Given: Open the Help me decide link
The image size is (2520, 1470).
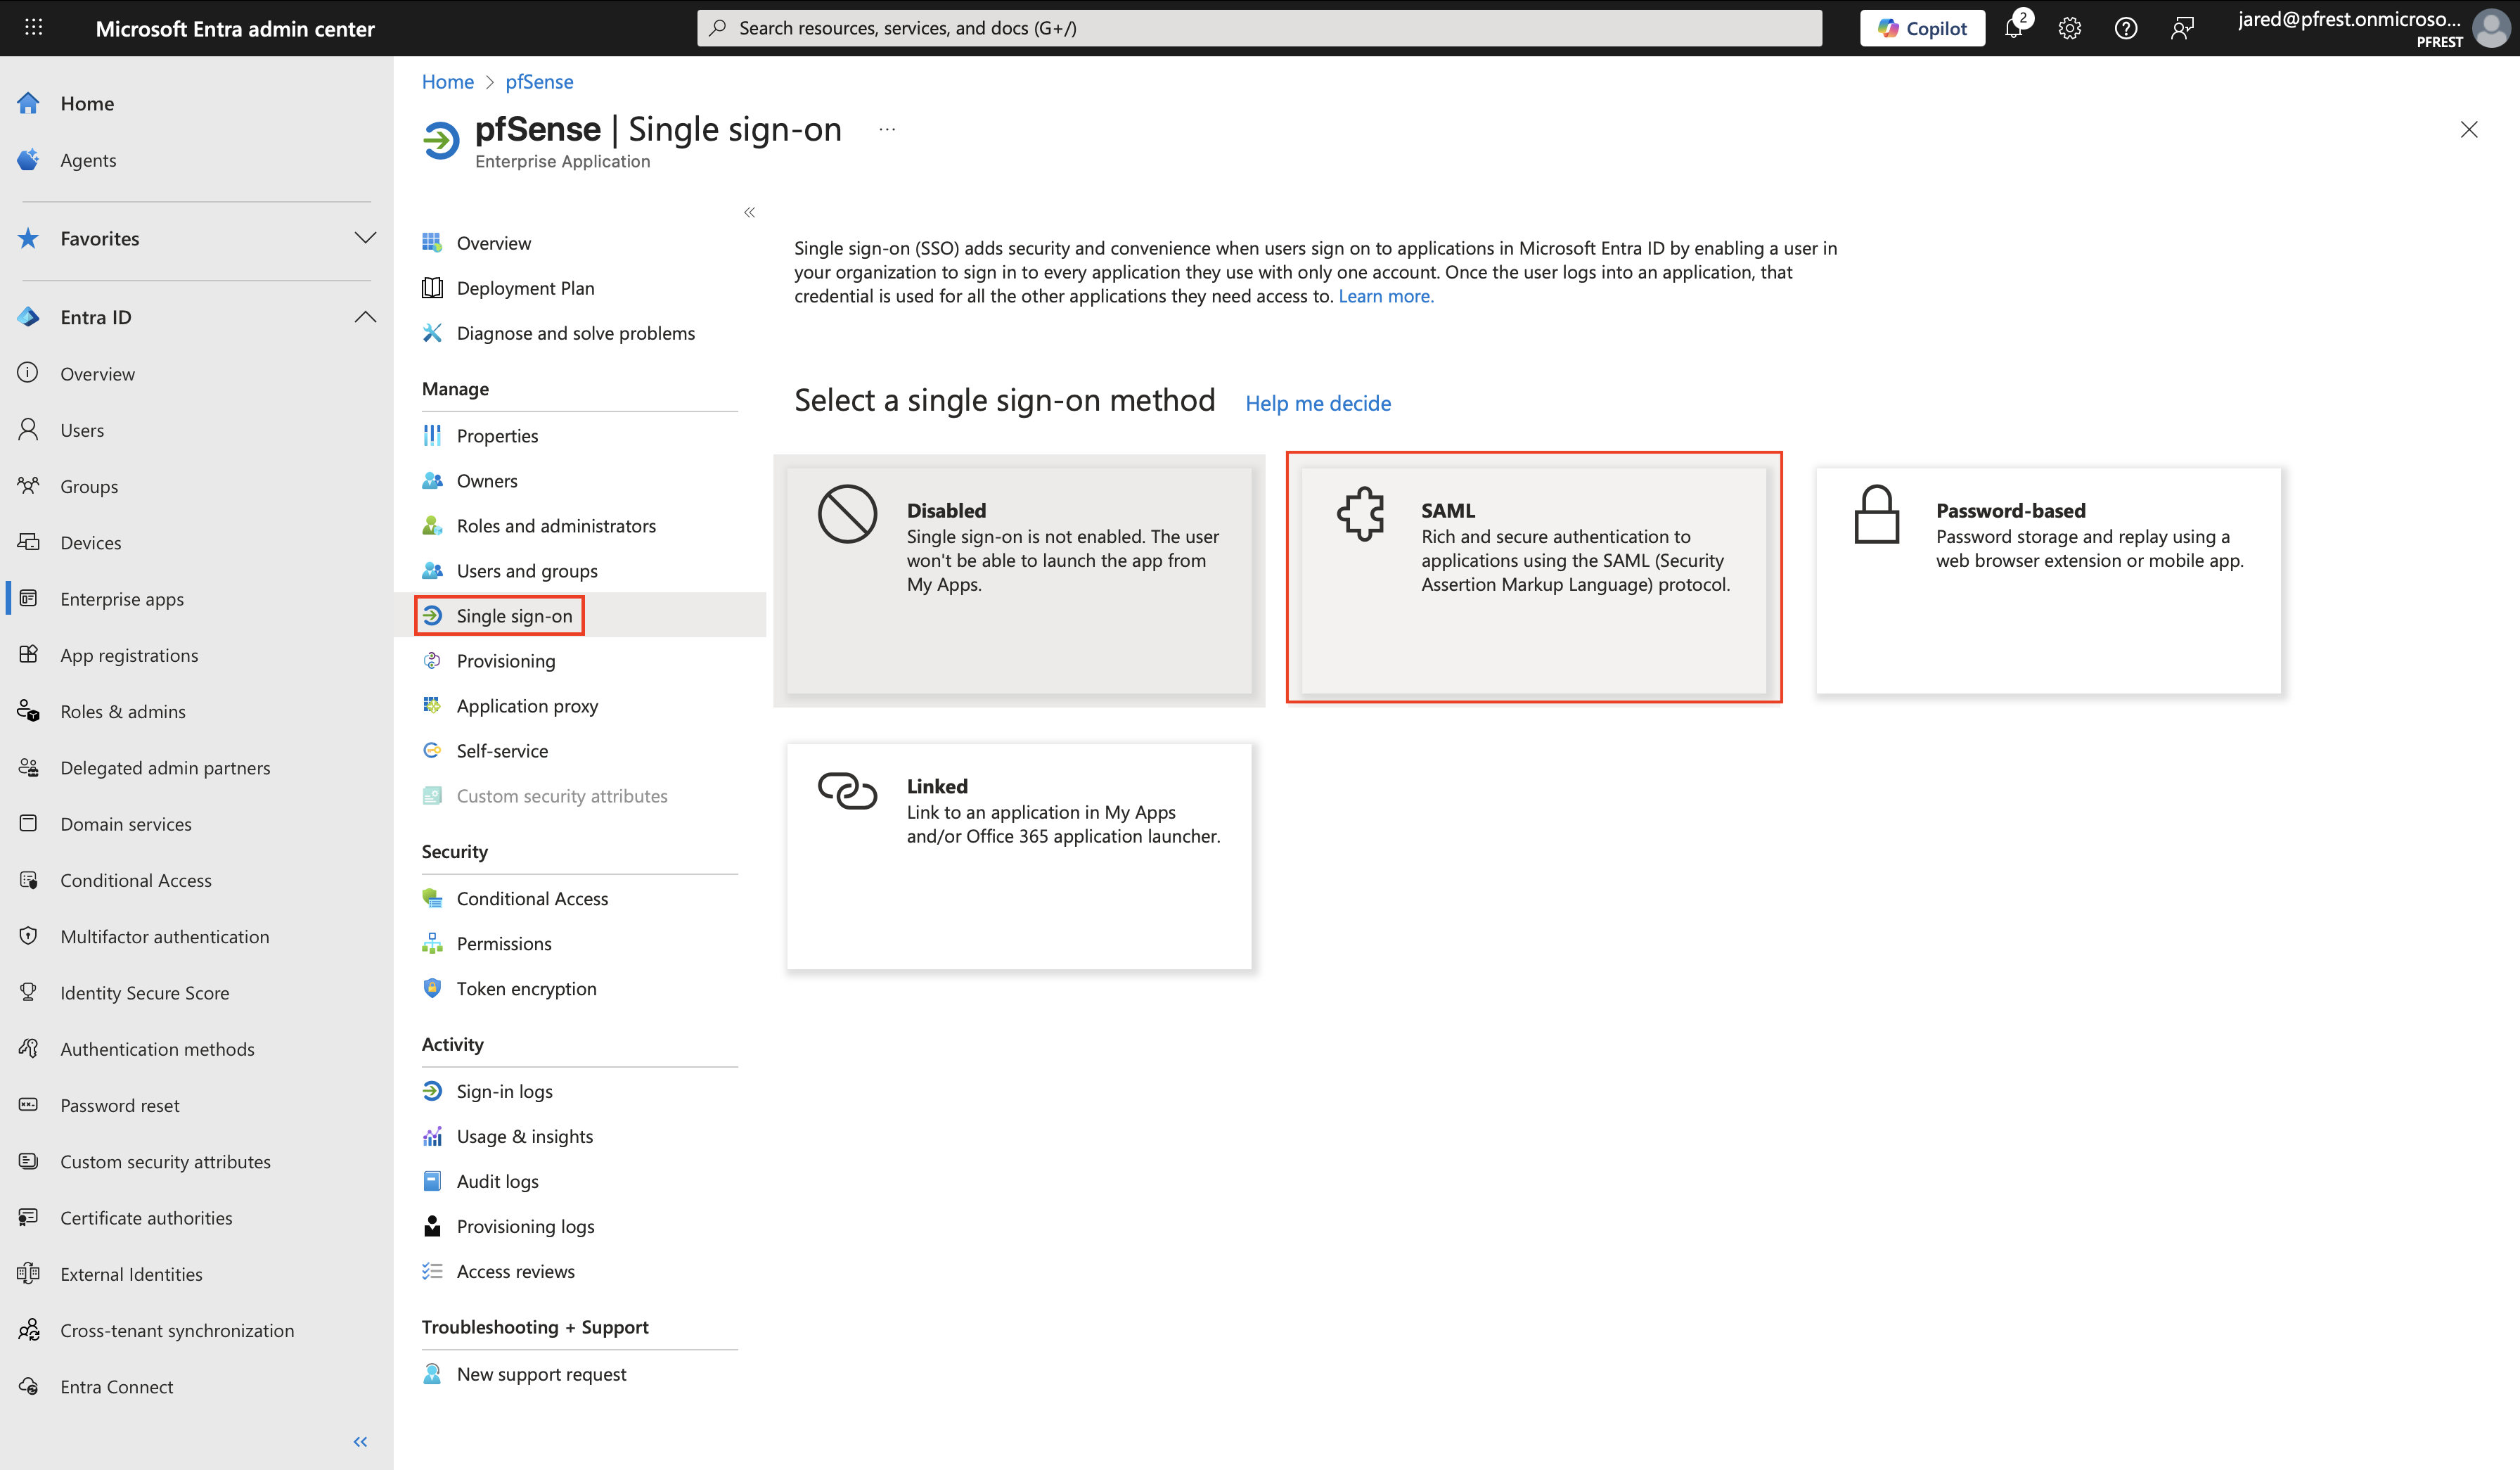Looking at the screenshot, I should 1318,403.
